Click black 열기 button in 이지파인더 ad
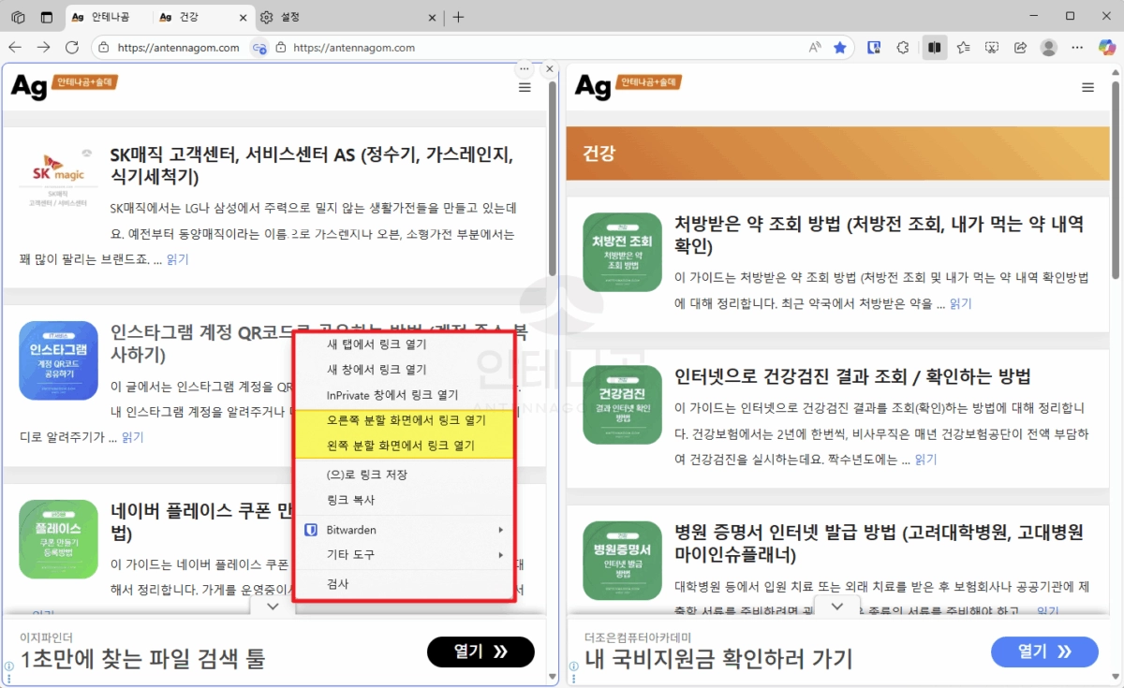This screenshot has width=1124, height=688. click(x=481, y=651)
